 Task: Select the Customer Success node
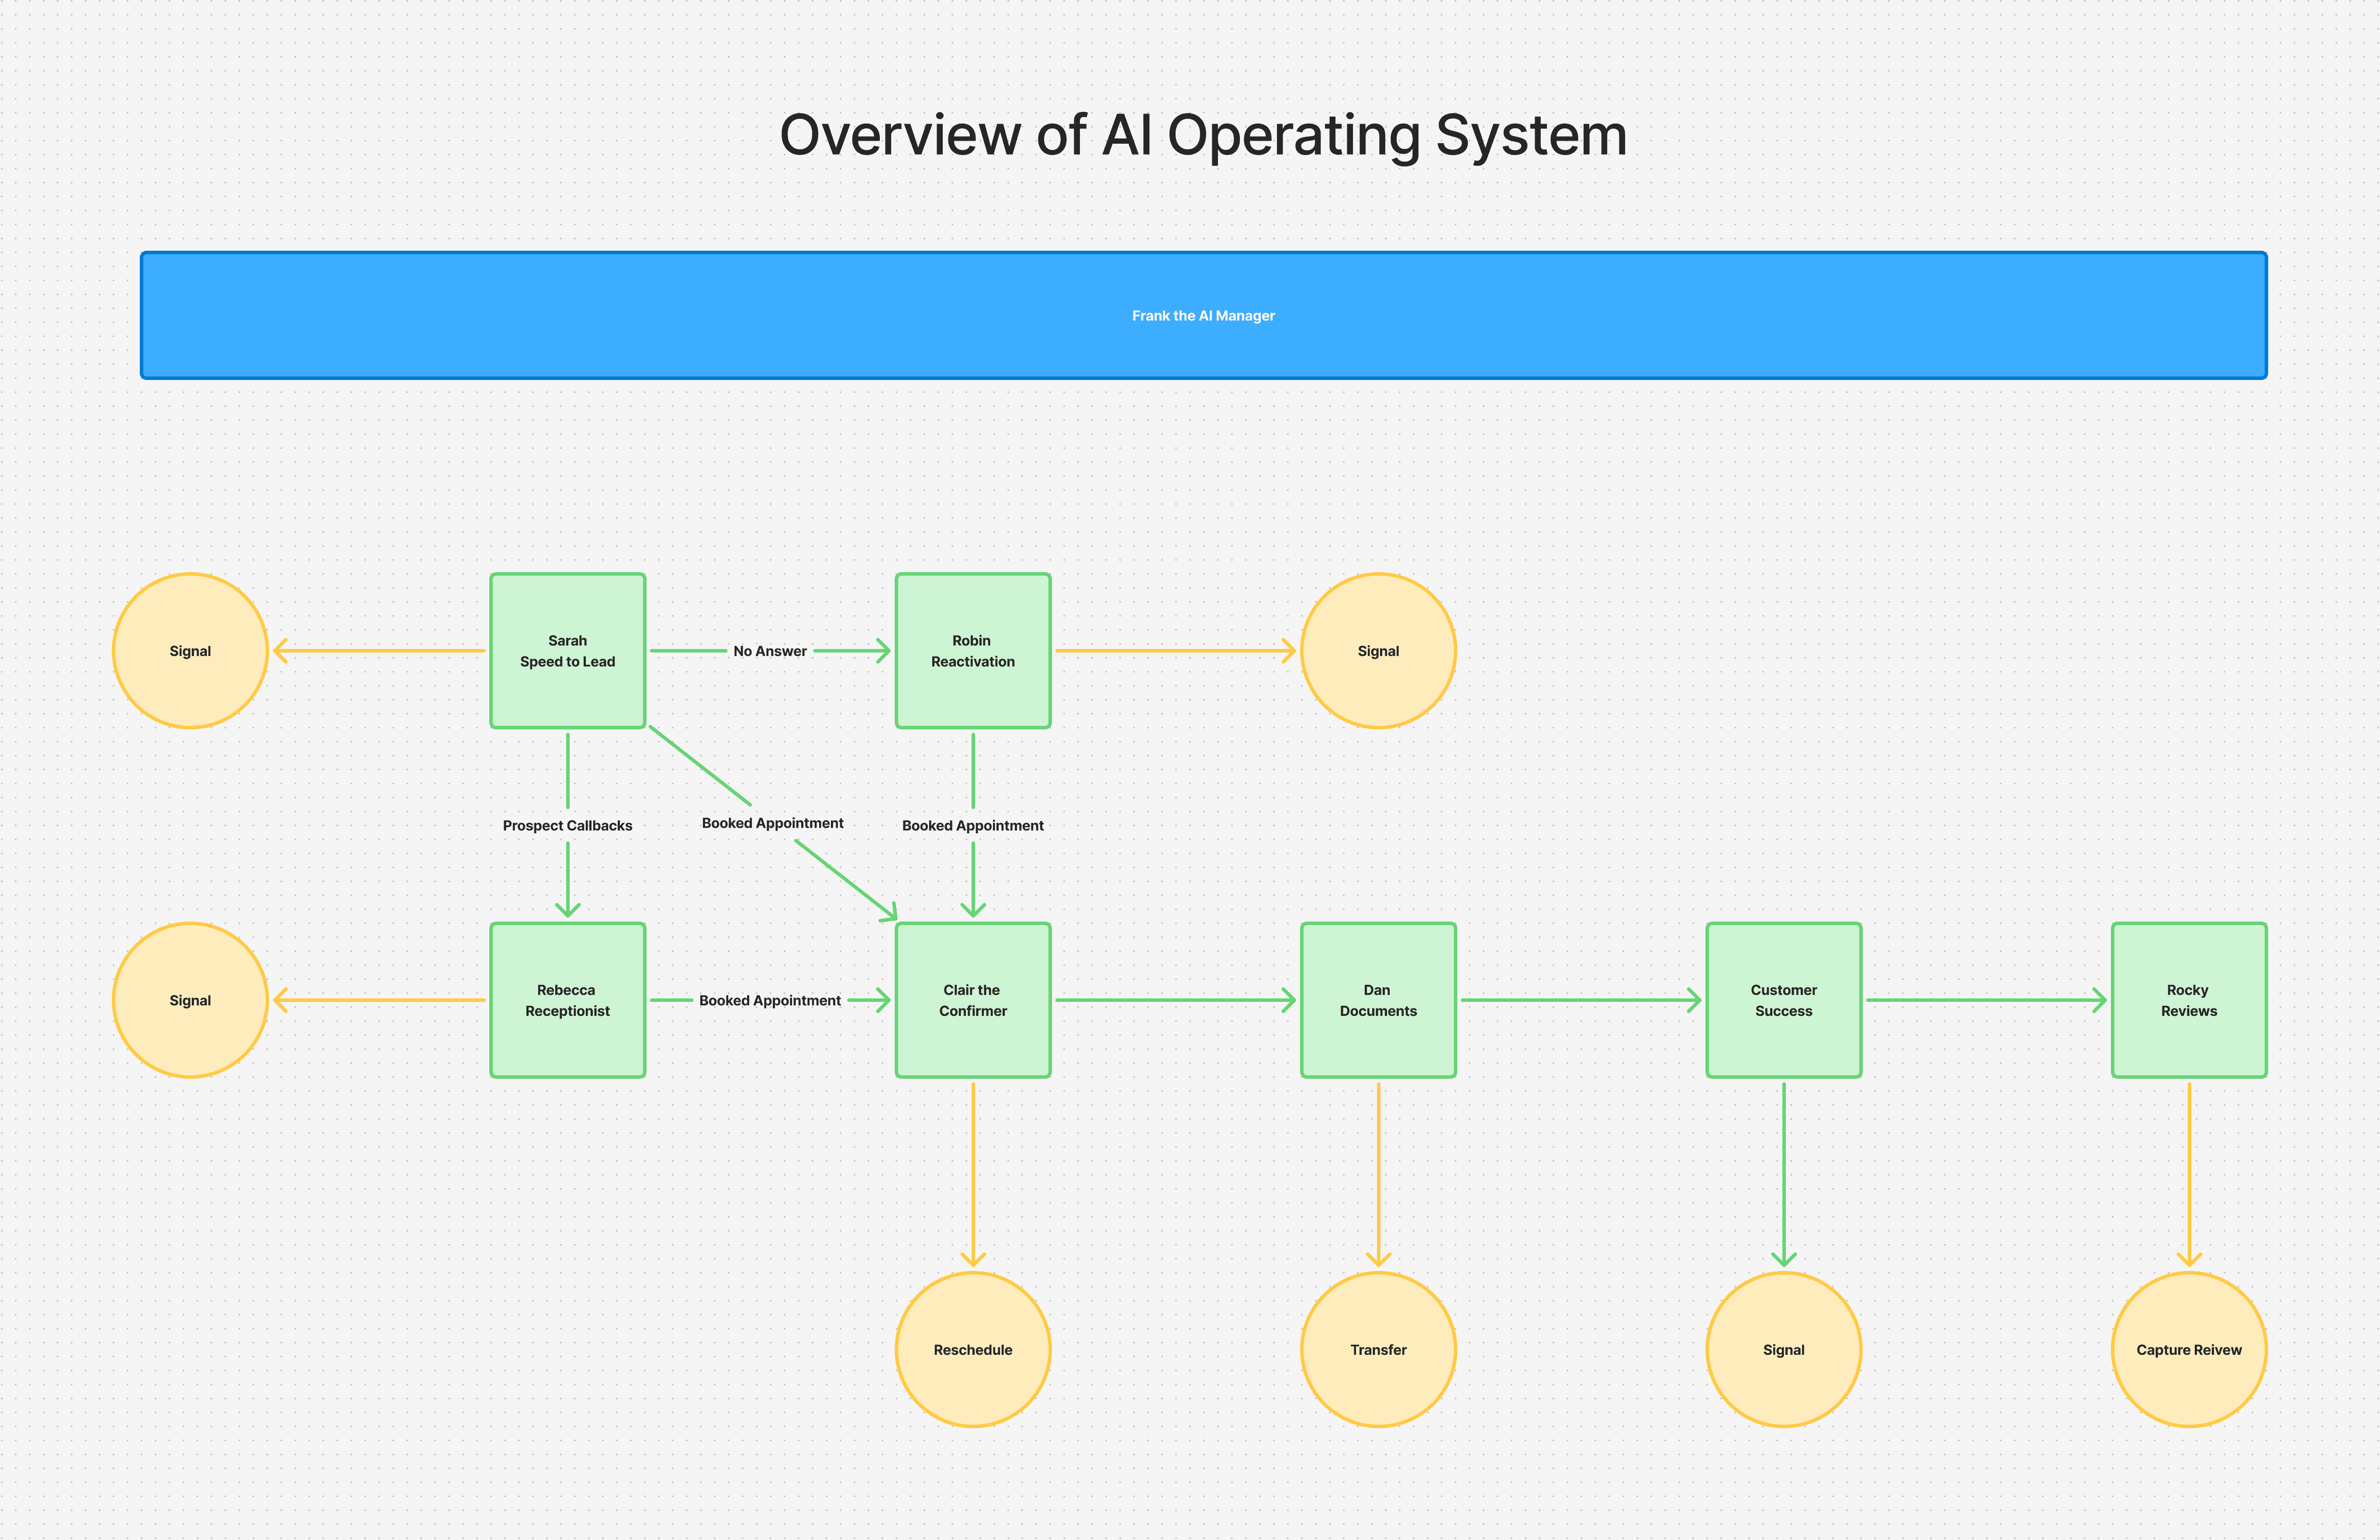(1784, 1000)
